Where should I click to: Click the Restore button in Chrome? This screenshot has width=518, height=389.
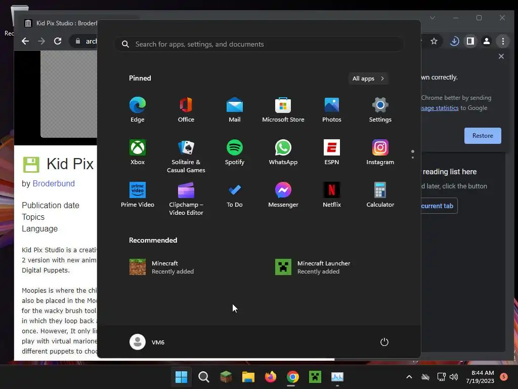point(483,136)
